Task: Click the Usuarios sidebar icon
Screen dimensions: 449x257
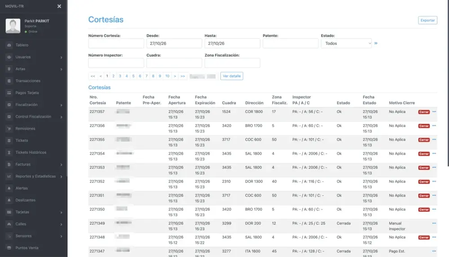Action: (9, 57)
